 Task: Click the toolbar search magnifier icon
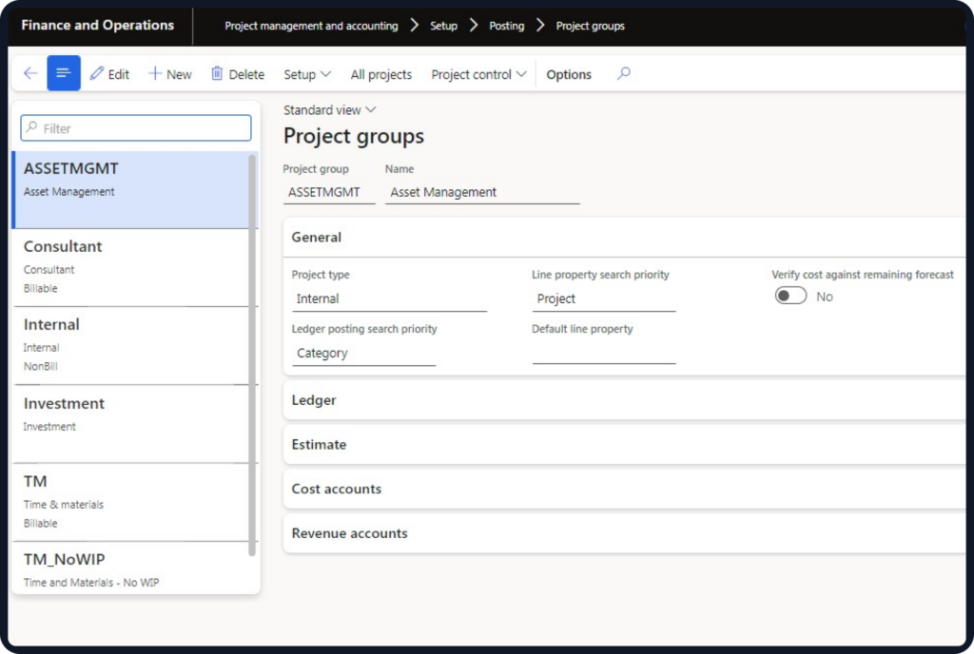[x=624, y=74]
